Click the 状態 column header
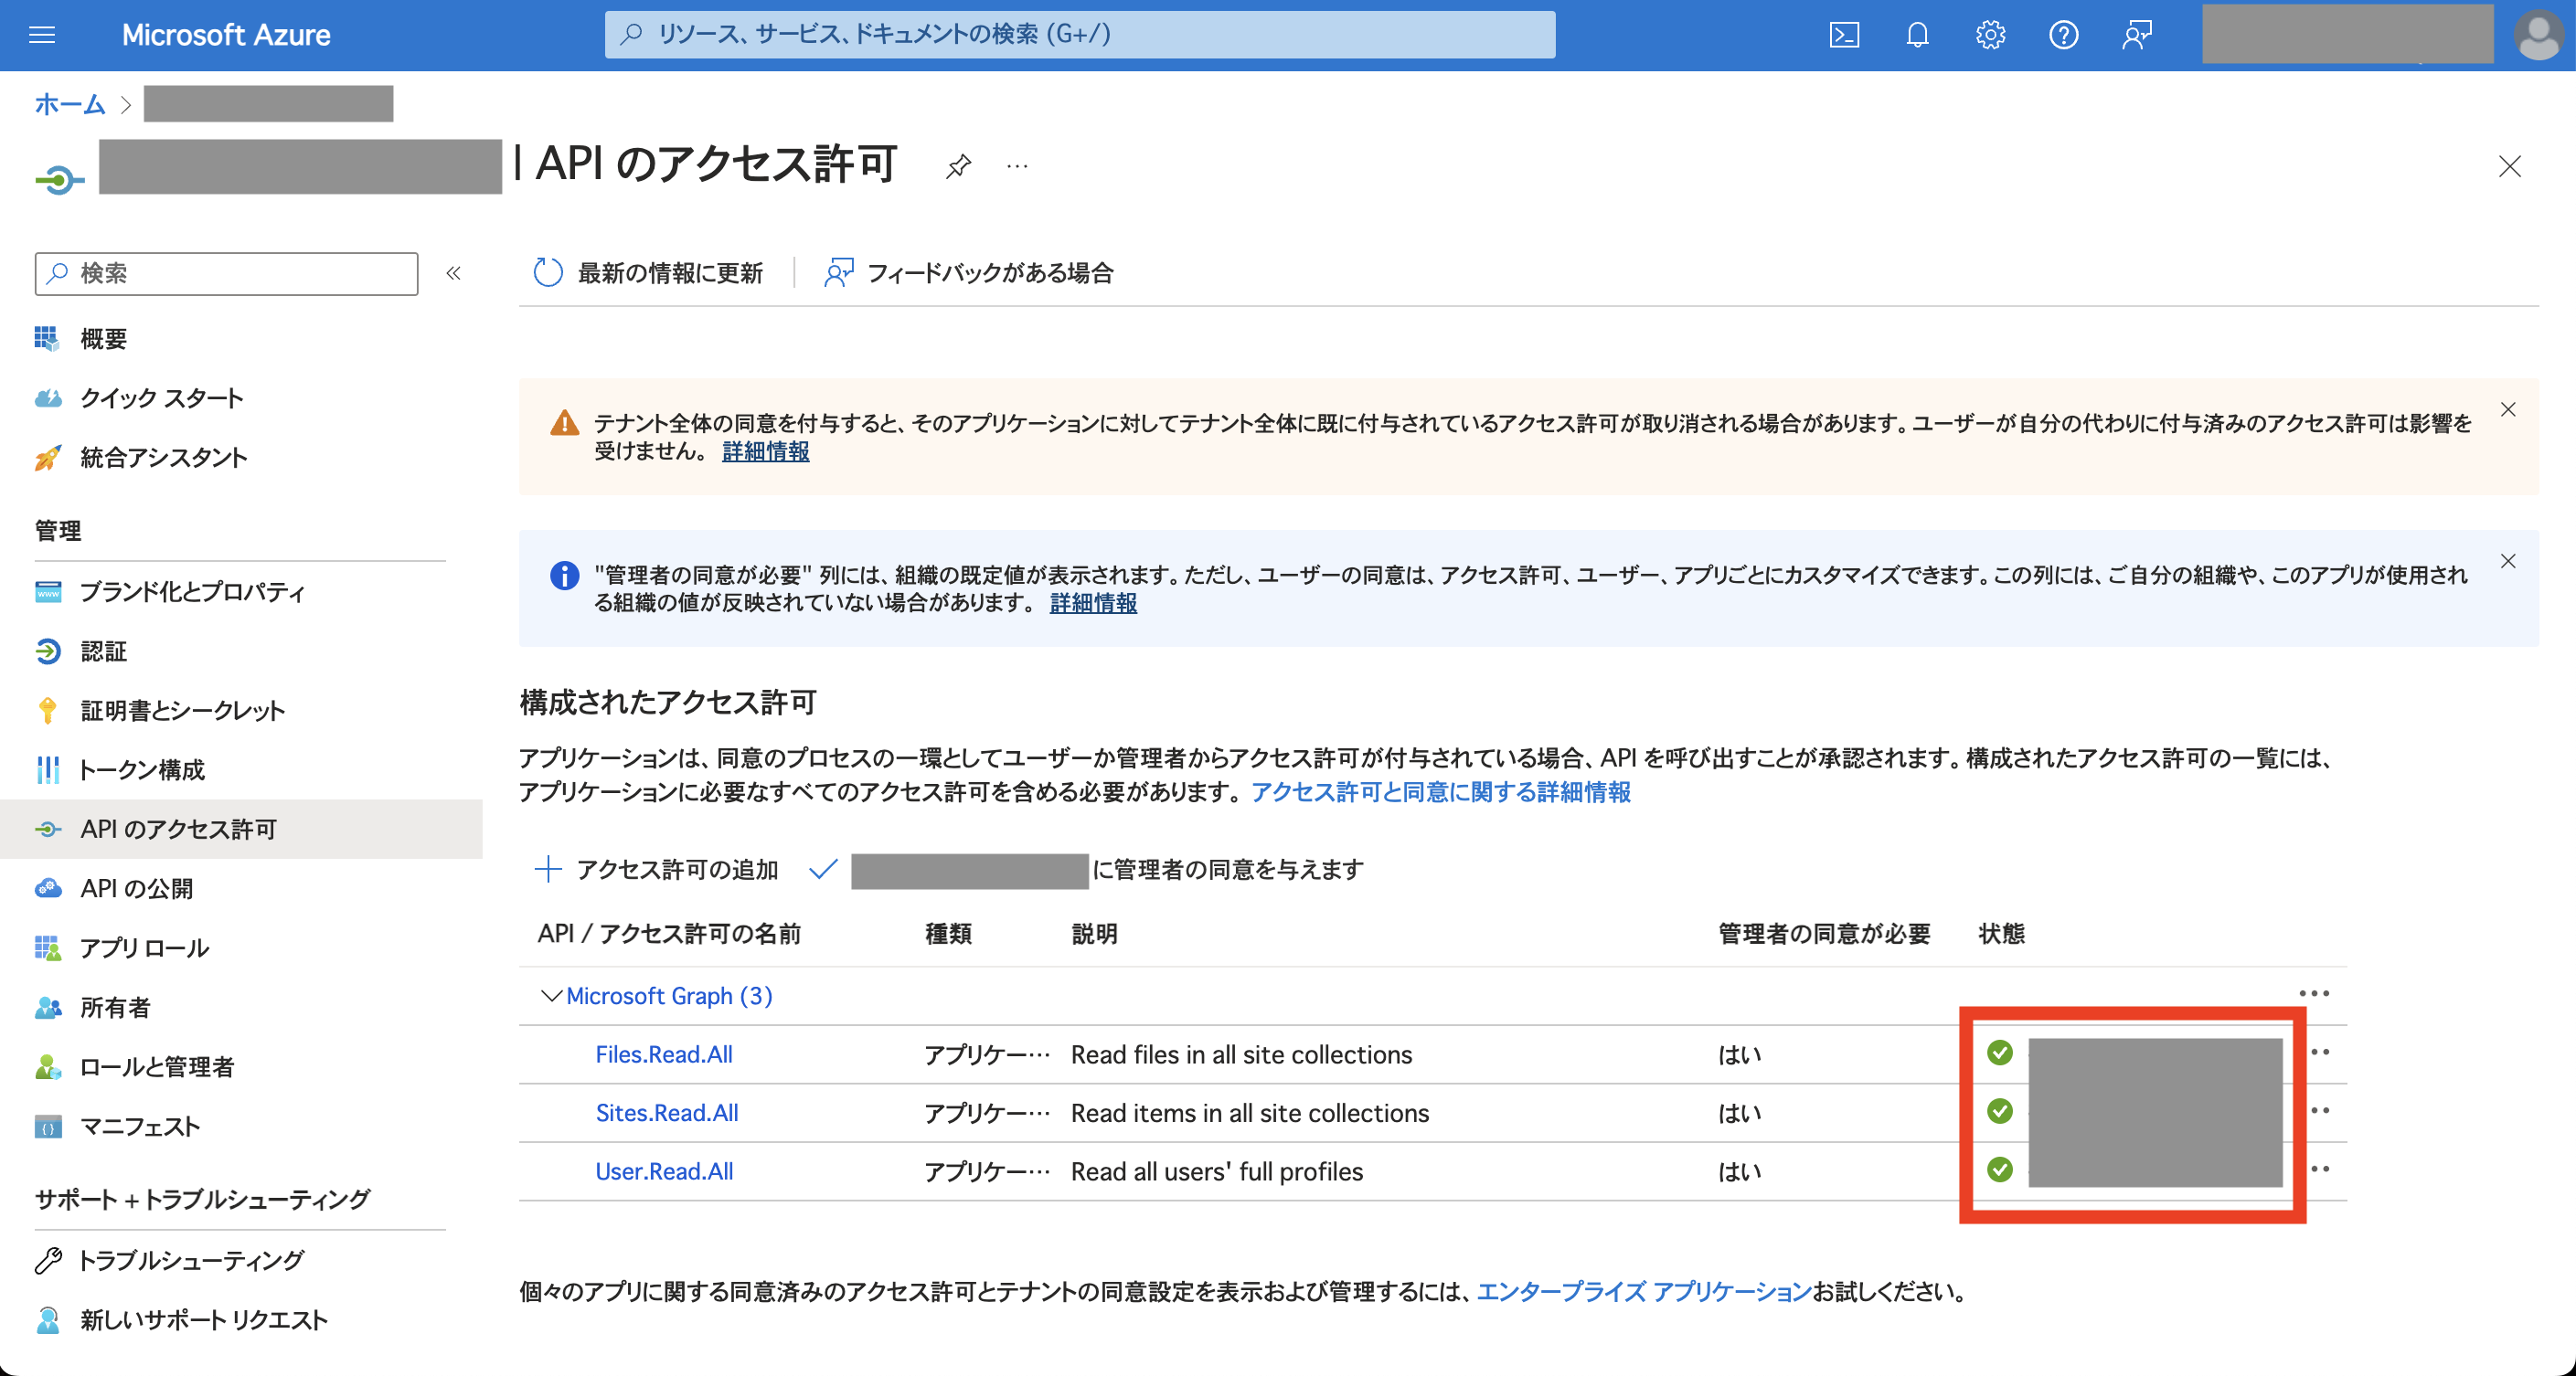The height and width of the screenshot is (1376, 2576). (x=2001, y=935)
